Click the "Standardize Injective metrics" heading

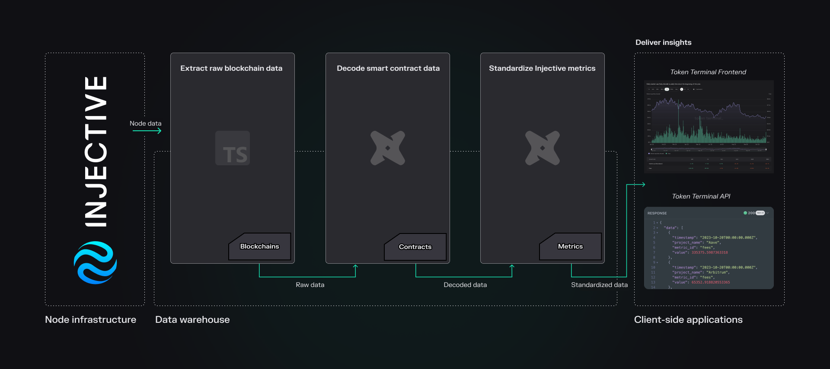point(542,68)
